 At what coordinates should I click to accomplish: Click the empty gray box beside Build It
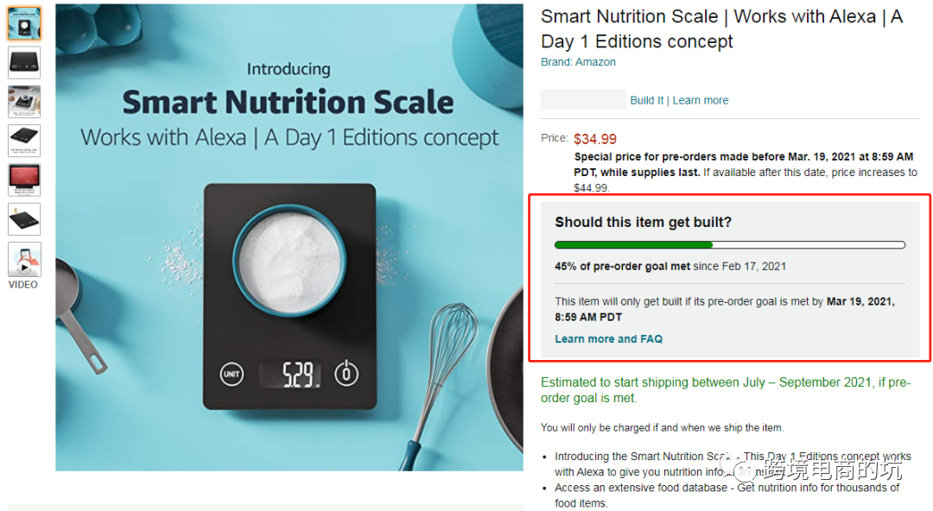point(583,100)
